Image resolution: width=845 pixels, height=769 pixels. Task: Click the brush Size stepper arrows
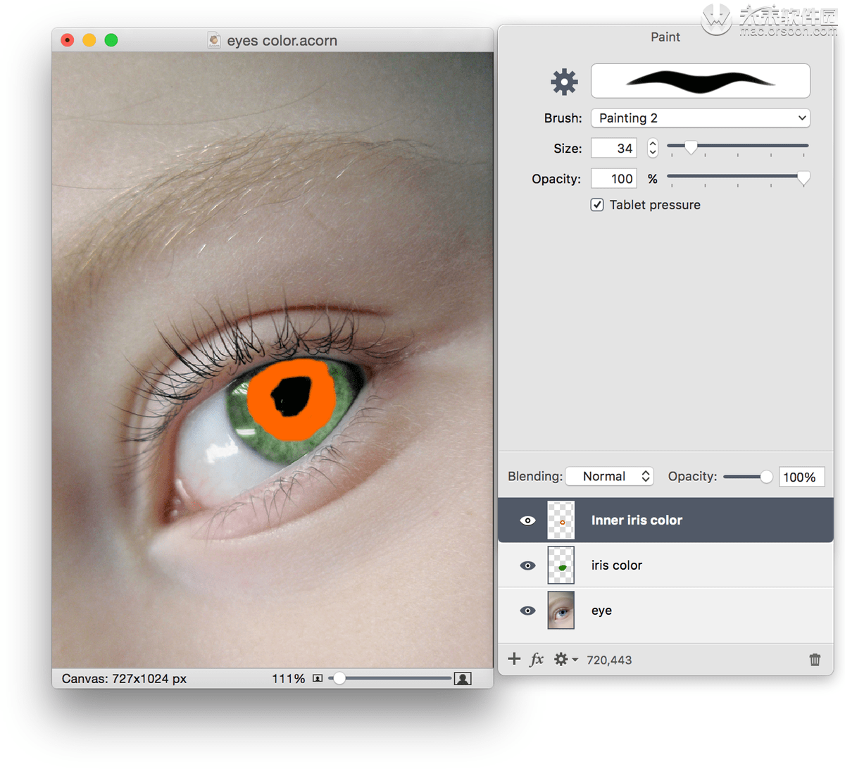pyautogui.click(x=653, y=148)
